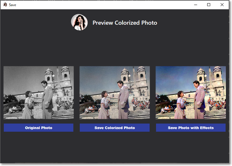
Task: Maximize the Save window
Action: point(209,5)
